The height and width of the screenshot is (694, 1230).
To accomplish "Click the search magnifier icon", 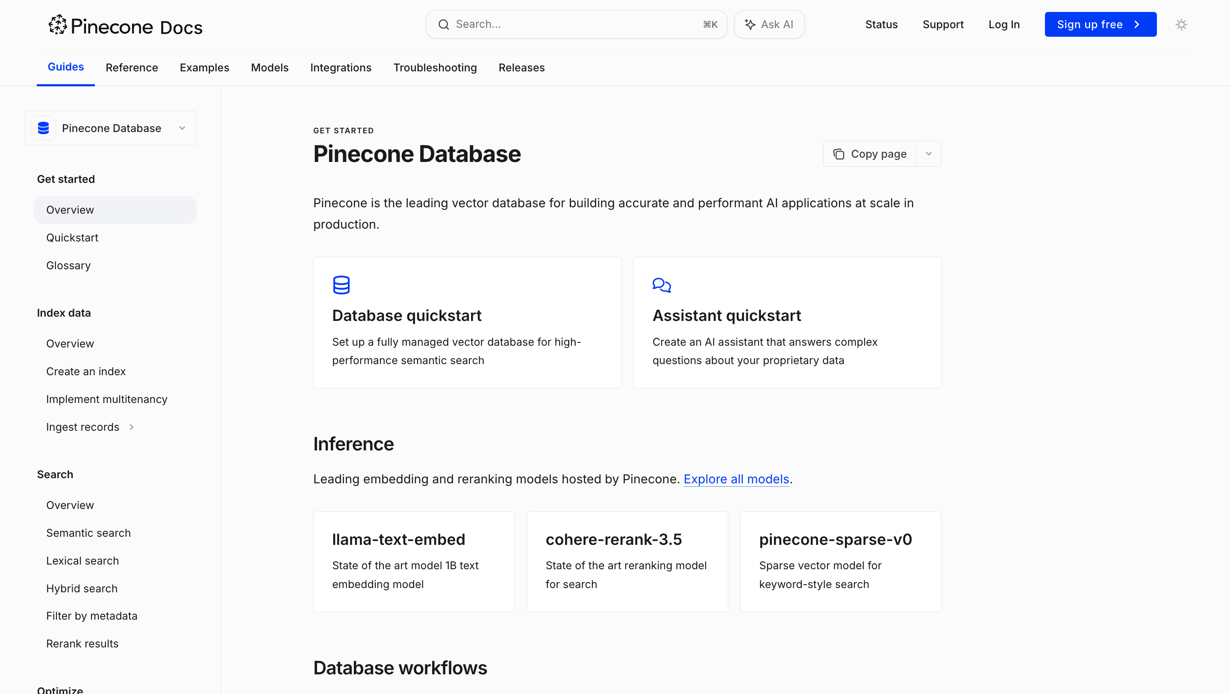I will [444, 24].
